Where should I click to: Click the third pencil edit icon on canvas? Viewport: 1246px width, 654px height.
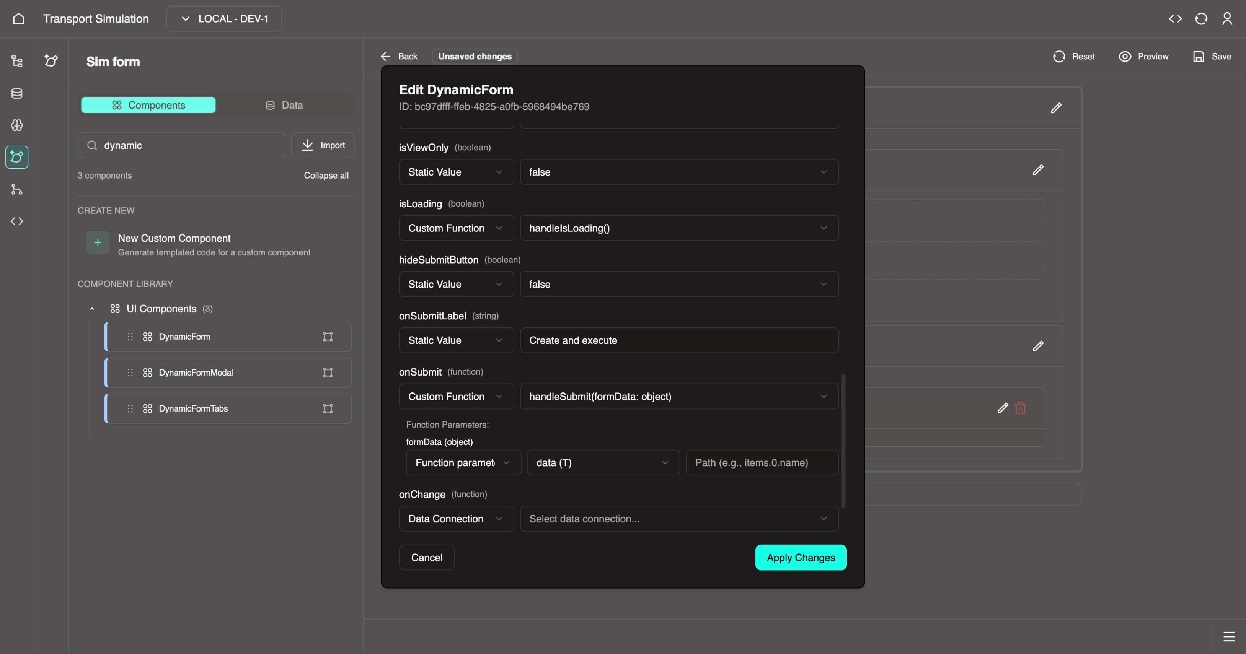(x=1038, y=346)
